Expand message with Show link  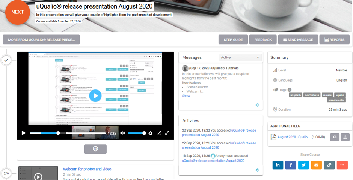186,96
